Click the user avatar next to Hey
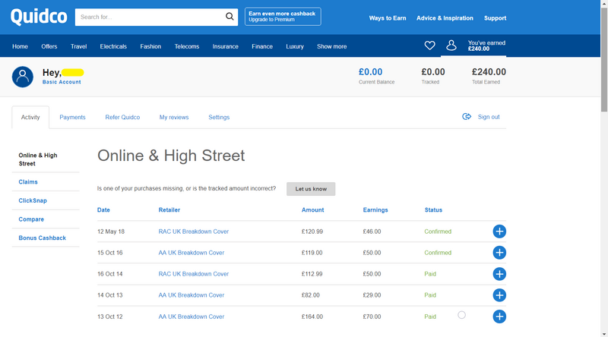The image size is (608, 337). (23, 77)
